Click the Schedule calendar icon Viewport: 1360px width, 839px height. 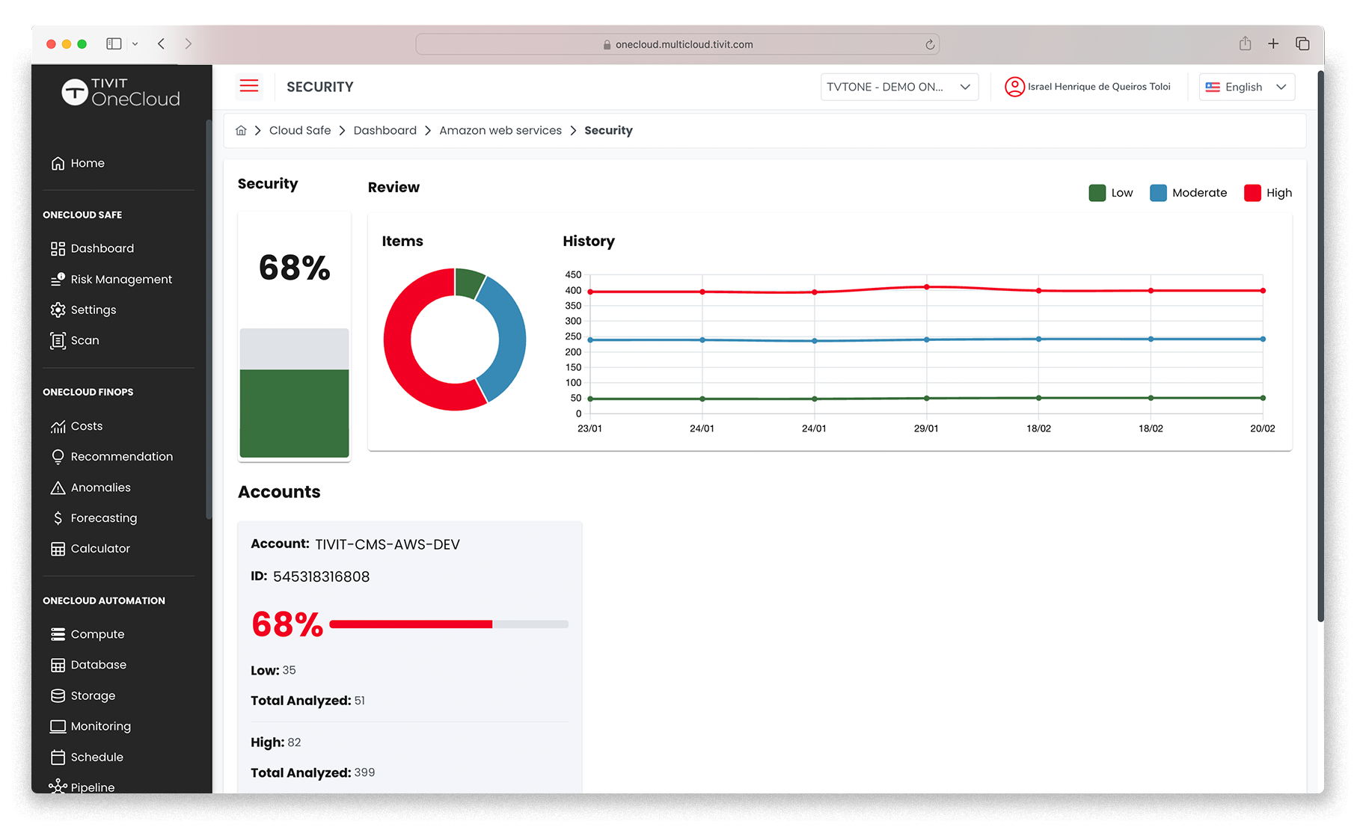(x=58, y=757)
